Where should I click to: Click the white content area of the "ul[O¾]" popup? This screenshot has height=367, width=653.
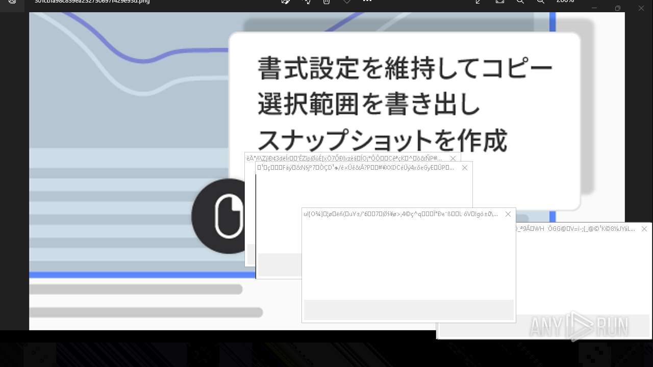point(409,259)
